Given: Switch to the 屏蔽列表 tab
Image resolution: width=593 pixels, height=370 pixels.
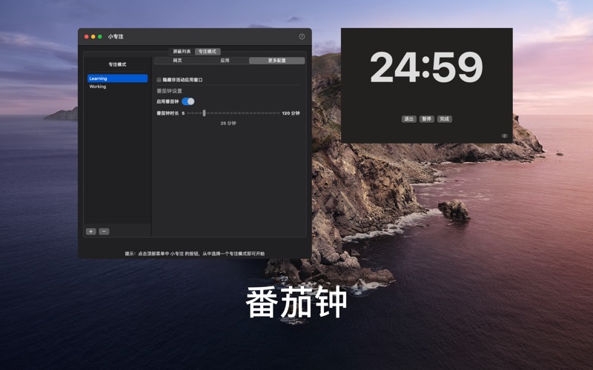Looking at the screenshot, I should [182, 51].
